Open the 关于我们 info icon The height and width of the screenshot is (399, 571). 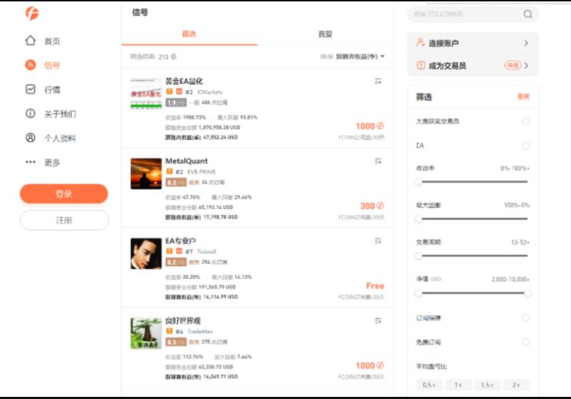click(x=31, y=114)
